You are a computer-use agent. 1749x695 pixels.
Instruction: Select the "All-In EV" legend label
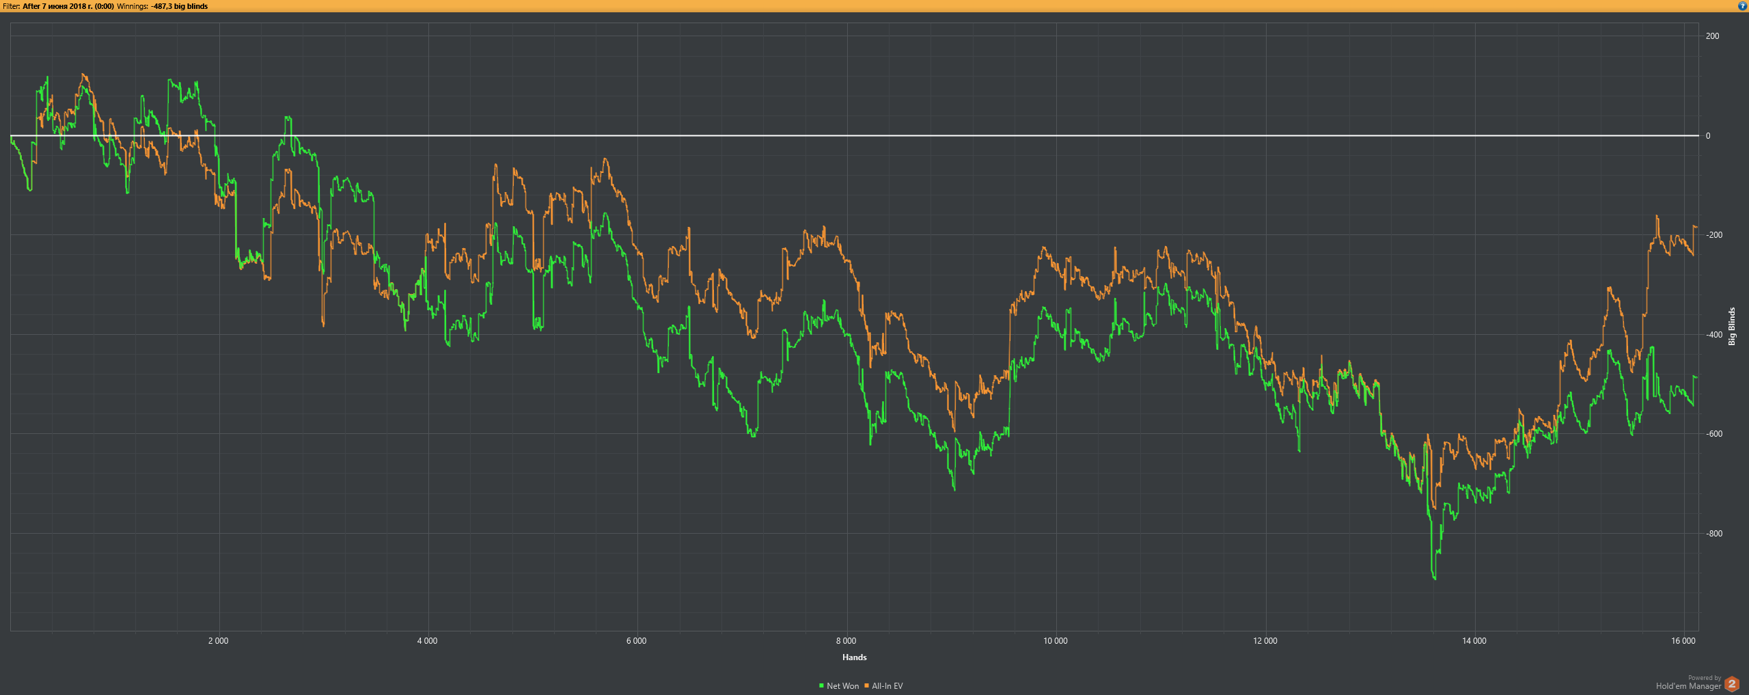[x=887, y=686]
